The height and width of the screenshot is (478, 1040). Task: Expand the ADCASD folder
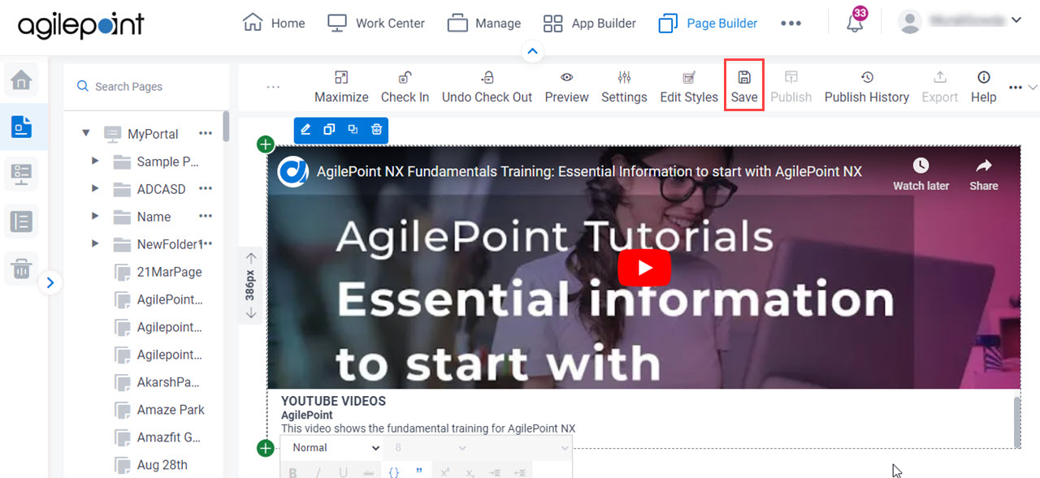95,189
